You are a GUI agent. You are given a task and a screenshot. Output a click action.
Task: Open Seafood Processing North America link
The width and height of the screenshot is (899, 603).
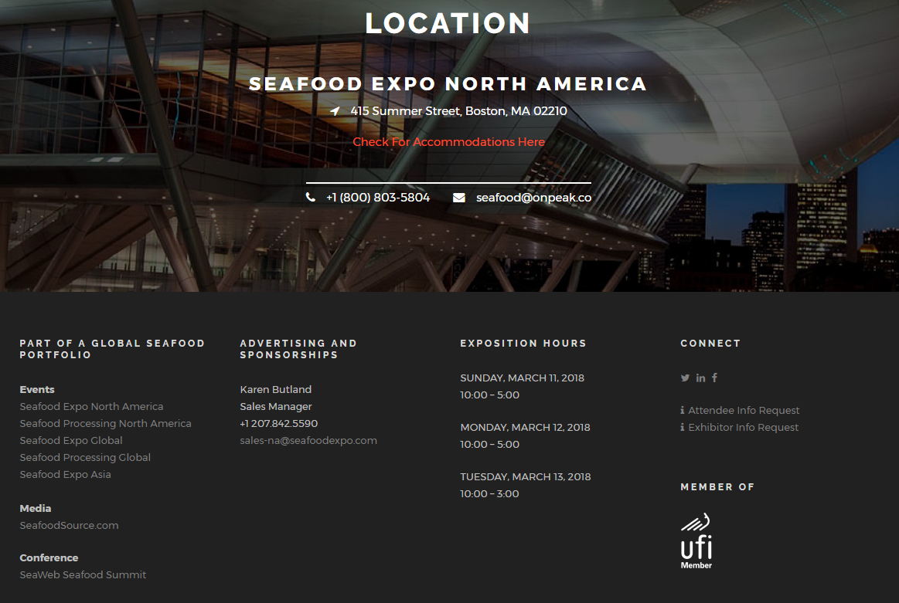pos(105,424)
